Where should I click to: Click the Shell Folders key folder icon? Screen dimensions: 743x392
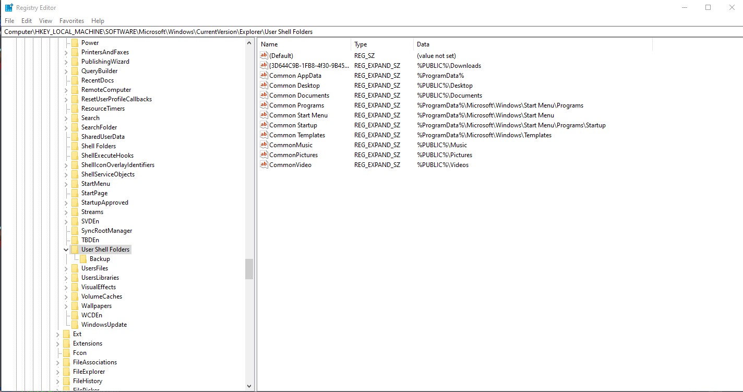pos(75,146)
